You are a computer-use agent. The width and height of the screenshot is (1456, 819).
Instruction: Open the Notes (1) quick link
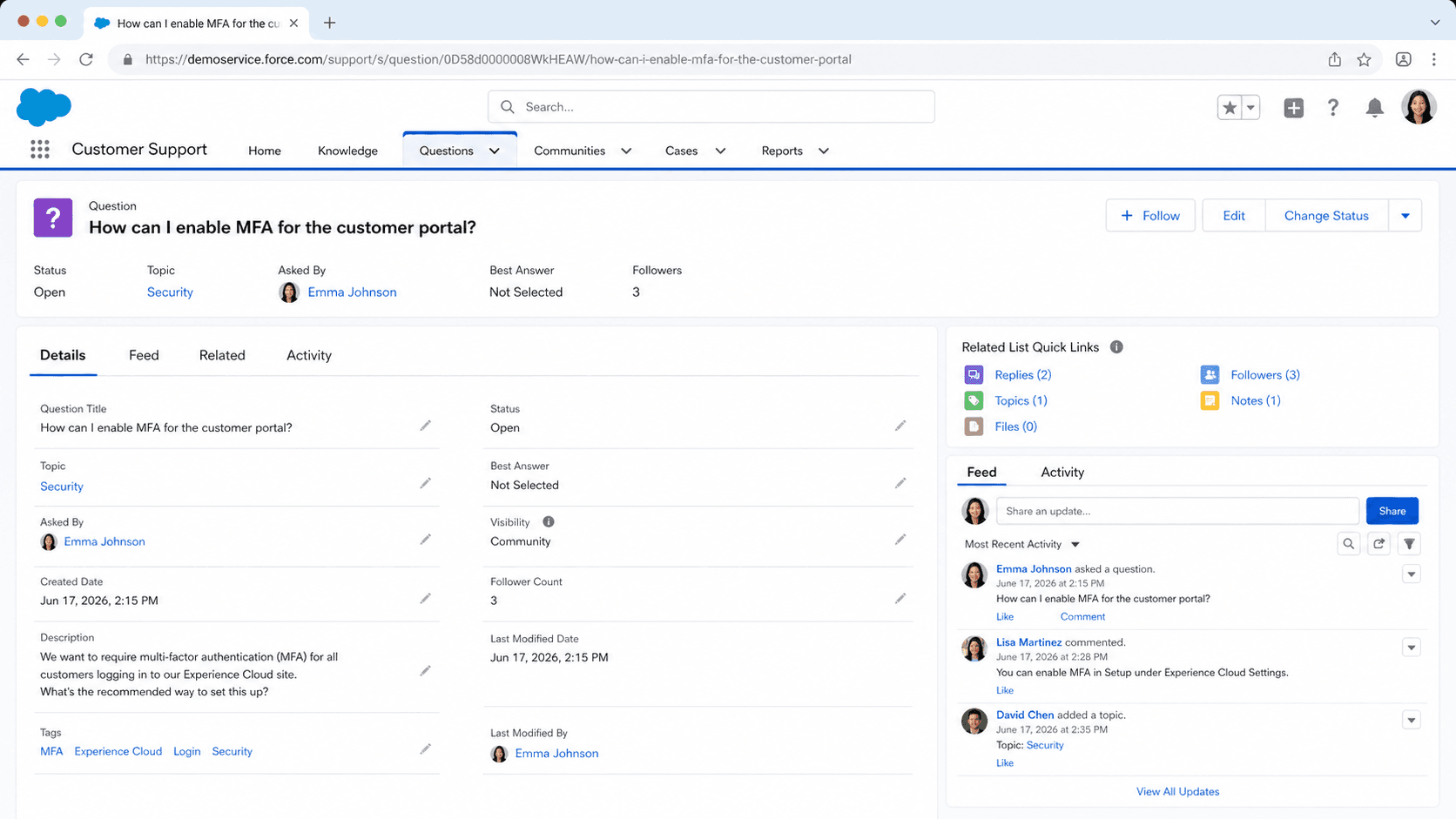coord(1256,400)
